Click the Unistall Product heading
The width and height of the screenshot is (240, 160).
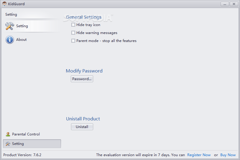(x=83, y=119)
